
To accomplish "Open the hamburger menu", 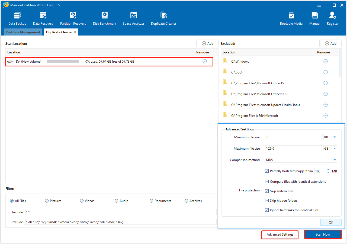I will (x=319, y=5).
